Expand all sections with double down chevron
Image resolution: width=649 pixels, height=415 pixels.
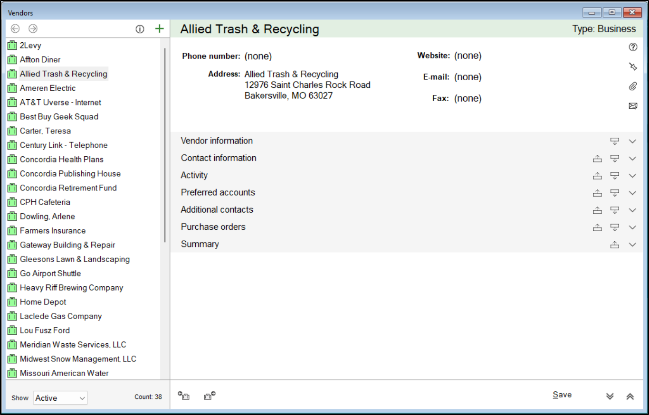[610, 396]
